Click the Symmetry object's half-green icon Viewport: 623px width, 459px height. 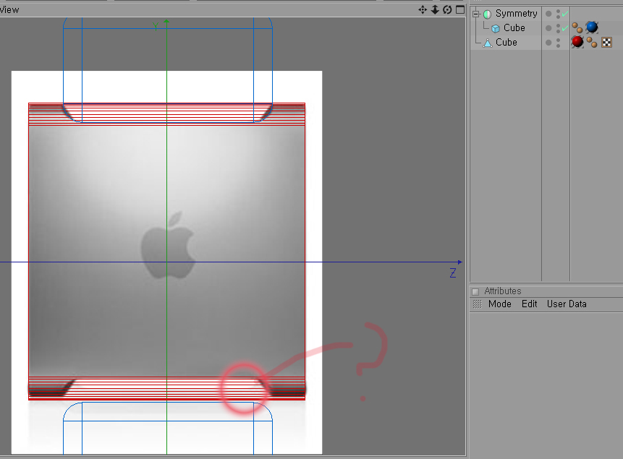(x=487, y=14)
